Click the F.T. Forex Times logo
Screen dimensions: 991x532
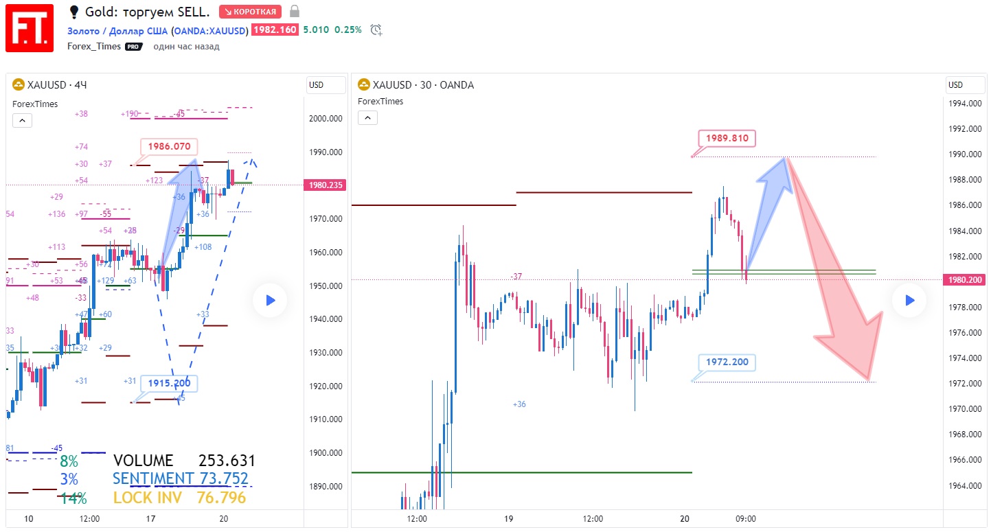point(30,28)
